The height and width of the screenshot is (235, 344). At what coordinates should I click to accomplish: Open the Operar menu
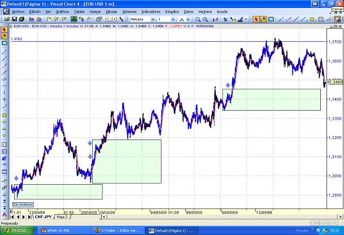click(x=95, y=12)
